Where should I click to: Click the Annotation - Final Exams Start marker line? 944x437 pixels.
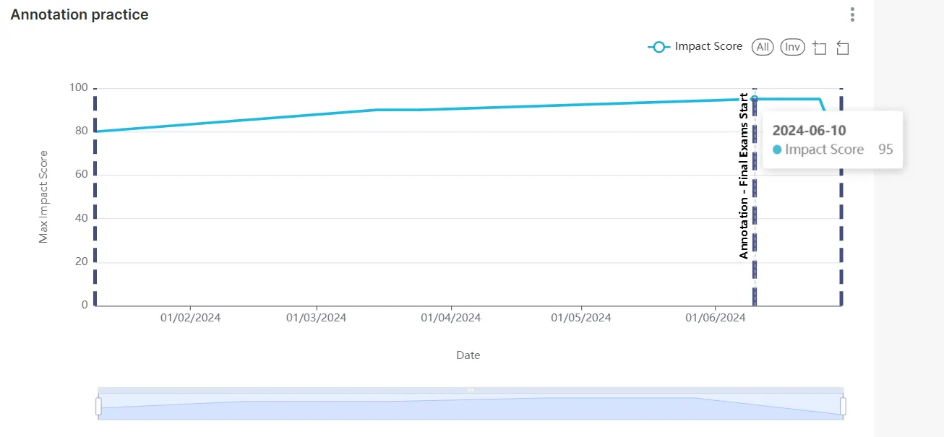coord(755,217)
